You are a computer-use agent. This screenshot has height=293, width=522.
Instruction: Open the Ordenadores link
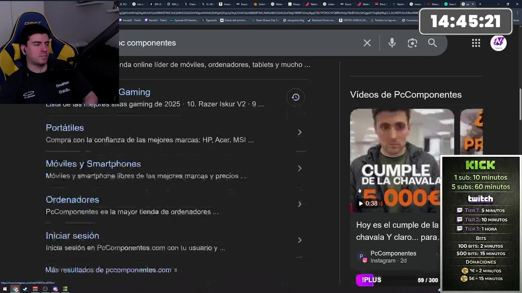pos(73,199)
